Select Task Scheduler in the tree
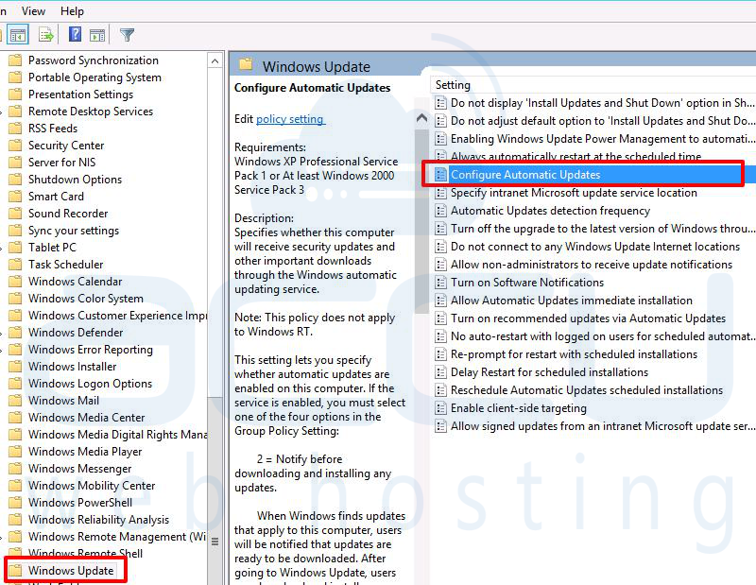 point(65,265)
